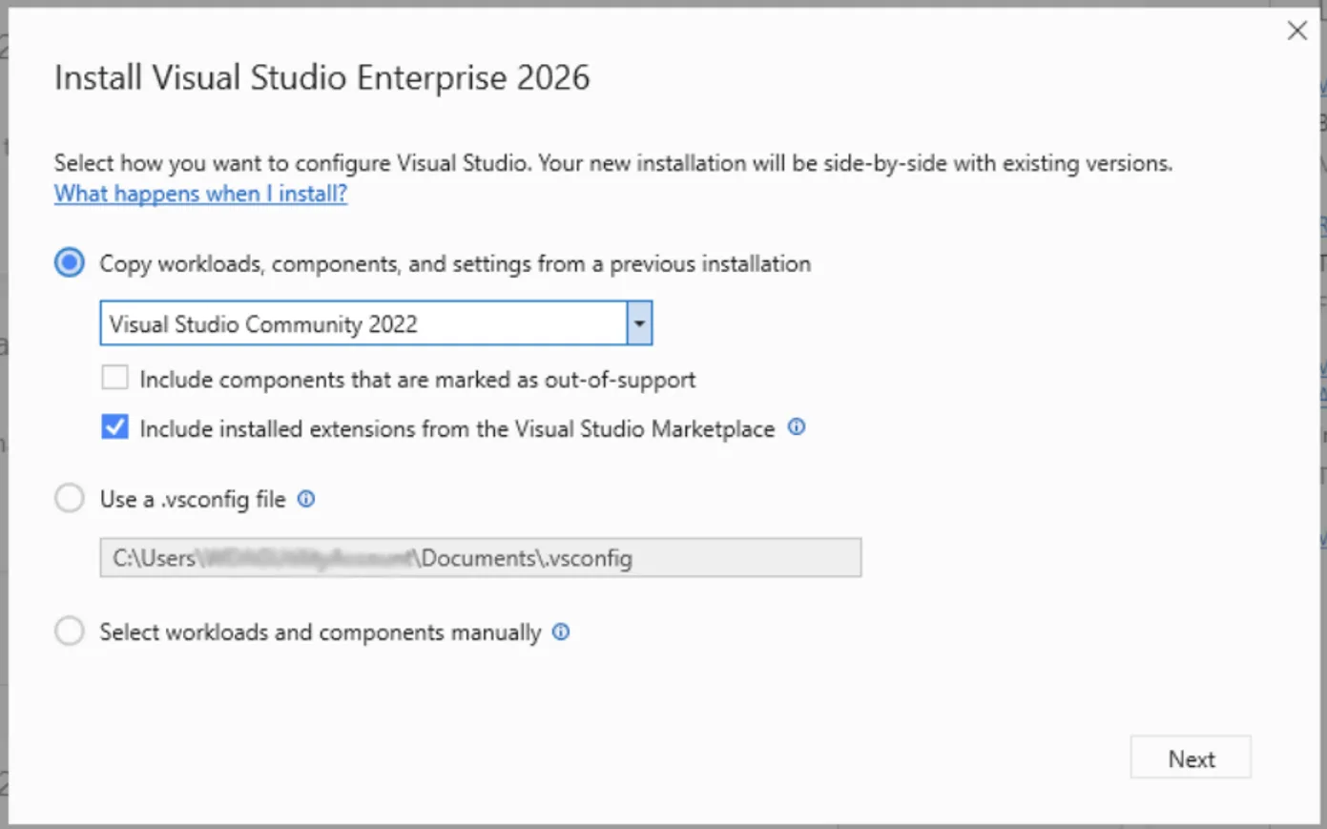Select the 'Use a .vsconfig file' radio button
The image size is (1327, 829).
[x=69, y=497]
